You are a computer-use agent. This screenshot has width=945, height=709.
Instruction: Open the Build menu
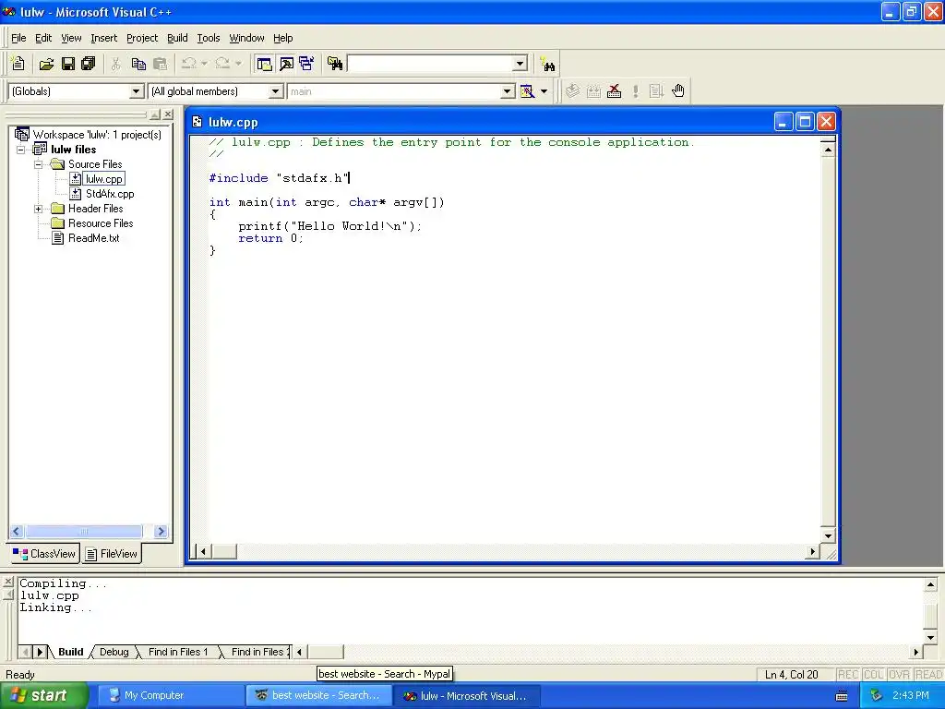[177, 38]
